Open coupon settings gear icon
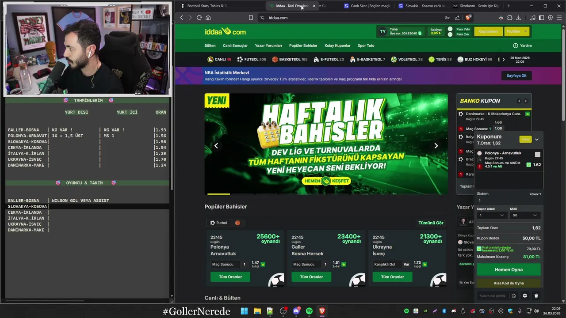Screen dimensions: 566x318 [x=525, y=296]
